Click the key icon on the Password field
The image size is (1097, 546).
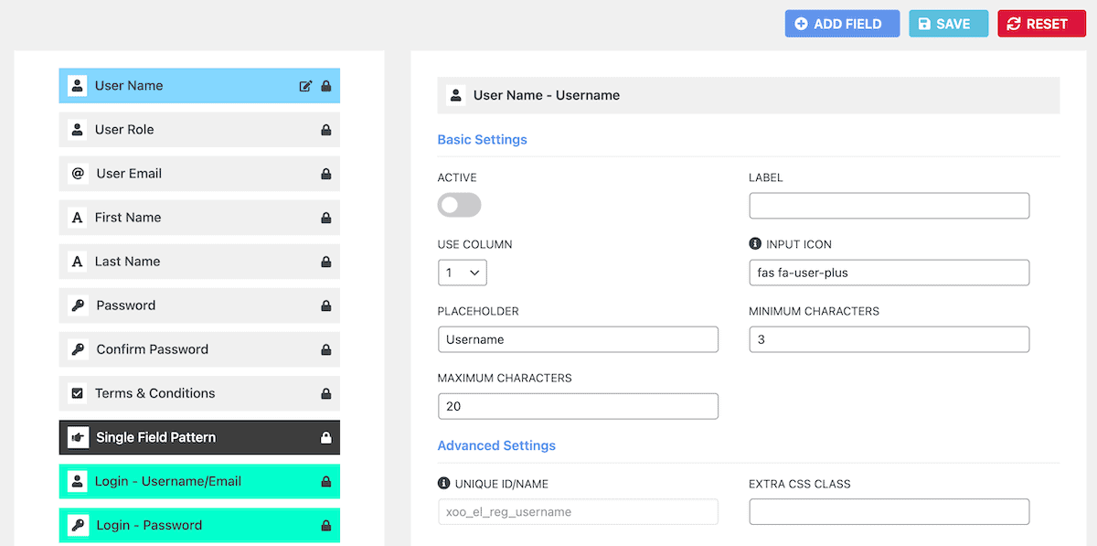(77, 305)
